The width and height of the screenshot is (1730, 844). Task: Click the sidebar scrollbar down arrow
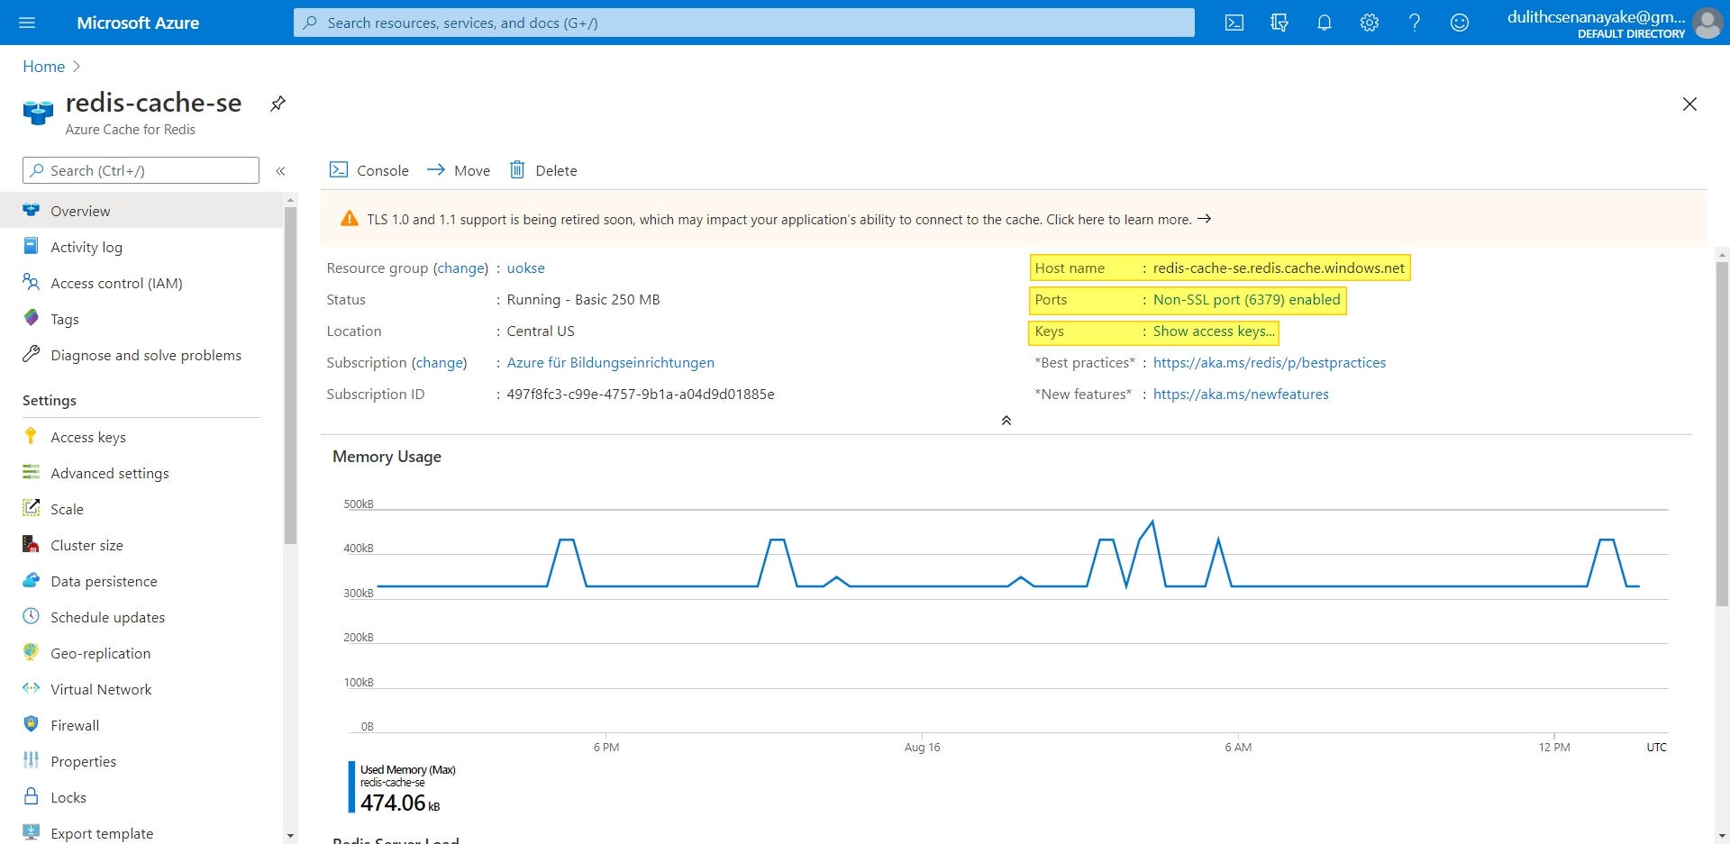(290, 836)
